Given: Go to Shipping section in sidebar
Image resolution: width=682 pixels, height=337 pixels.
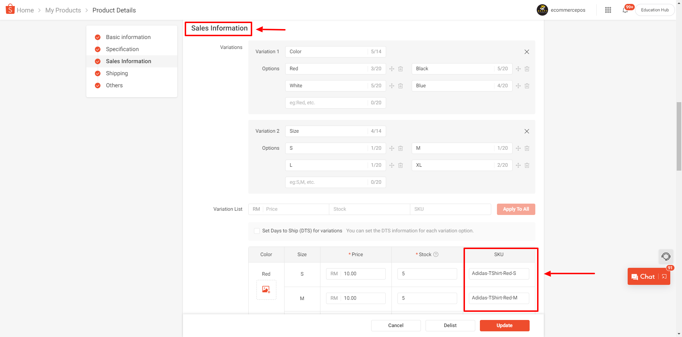Looking at the screenshot, I should [117, 73].
